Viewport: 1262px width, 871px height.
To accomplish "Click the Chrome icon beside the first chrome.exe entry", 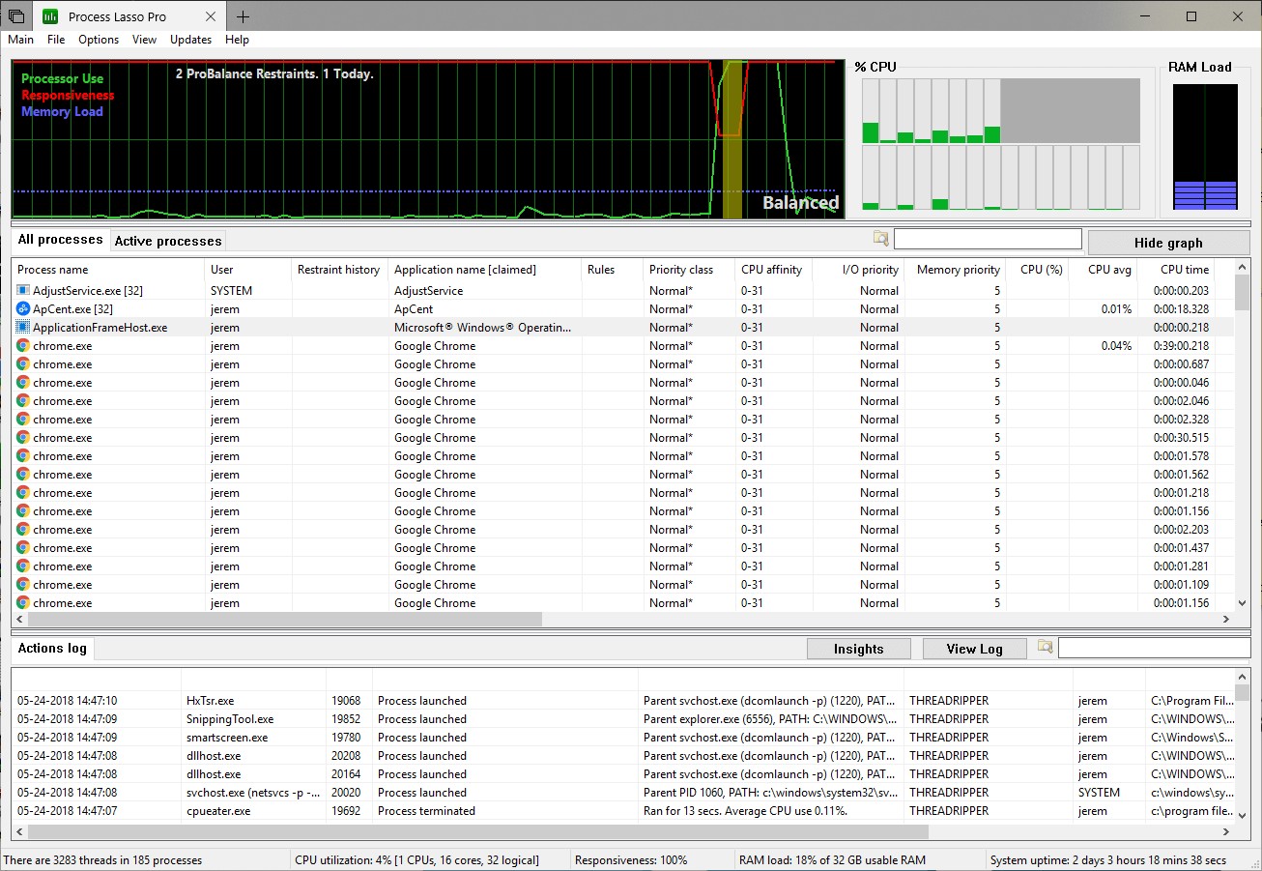I will [x=21, y=345].
